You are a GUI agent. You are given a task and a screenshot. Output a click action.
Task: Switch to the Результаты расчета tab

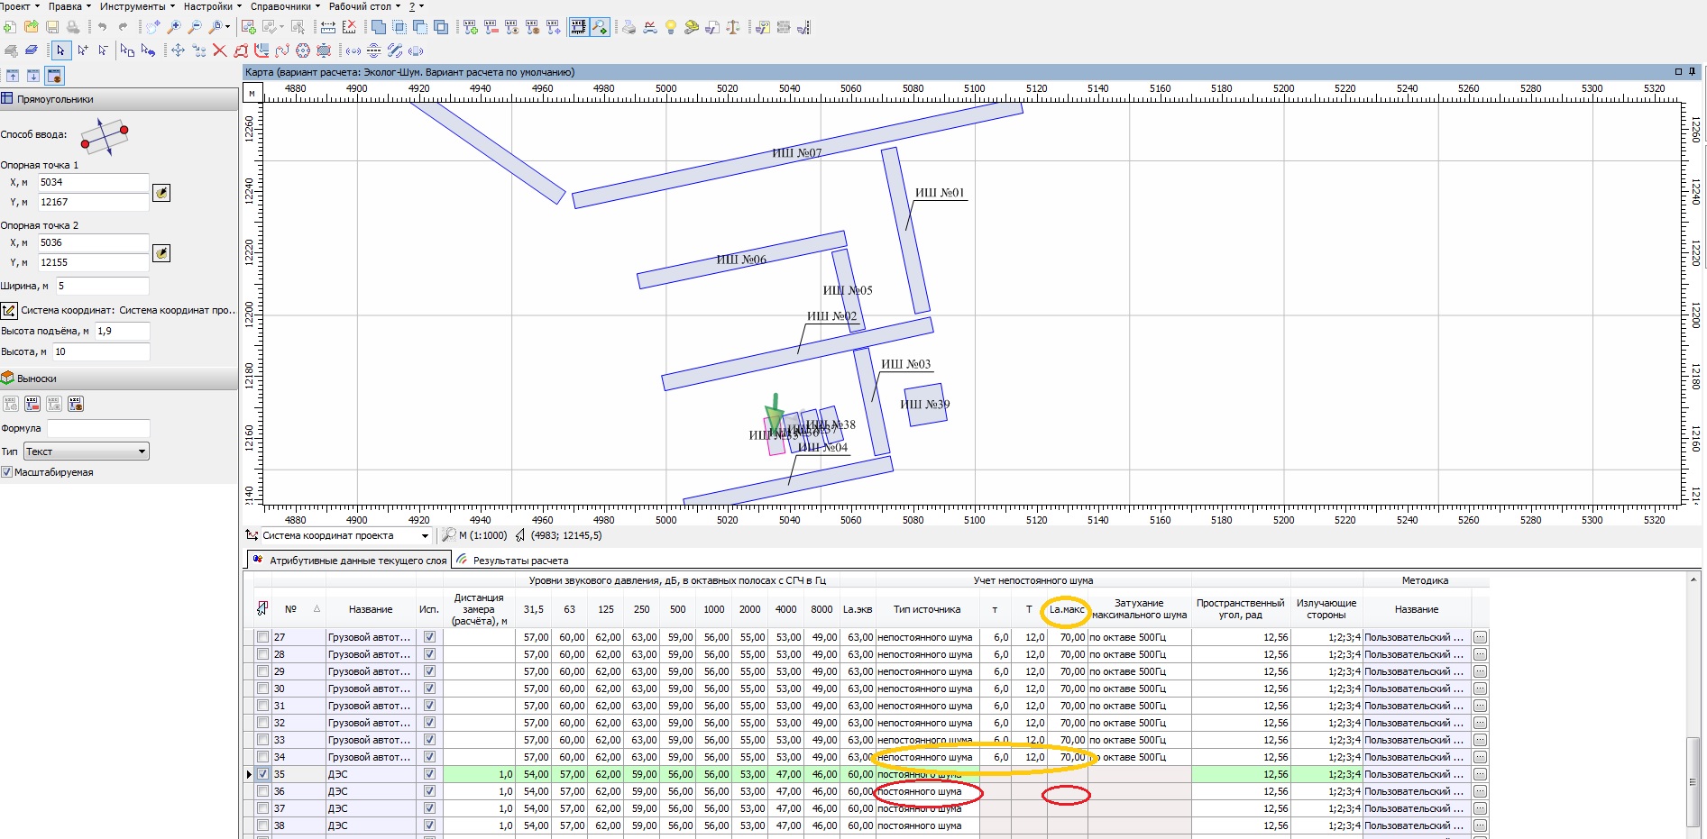click(x=520, y=561)
